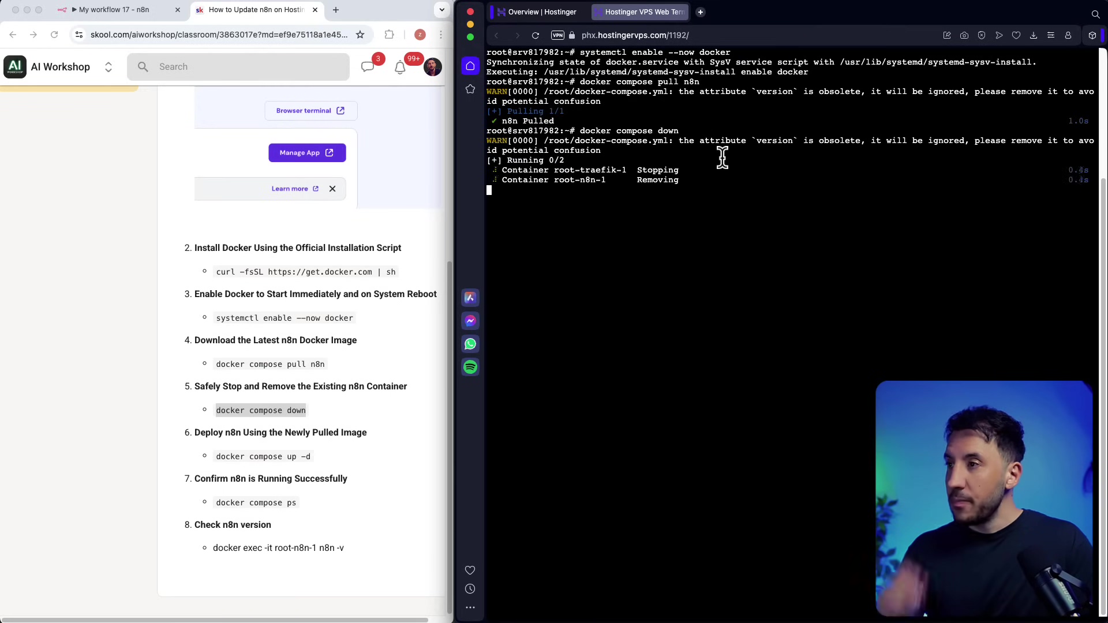Select the How to Update n8n tab
The height and width of the screenshot is (623, 1108).
[x=256, y=10]
